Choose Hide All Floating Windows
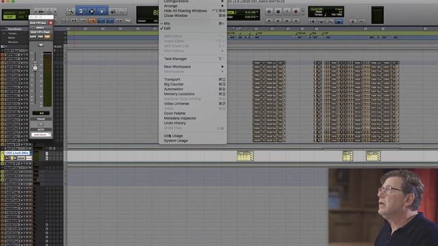 [185, 11]
